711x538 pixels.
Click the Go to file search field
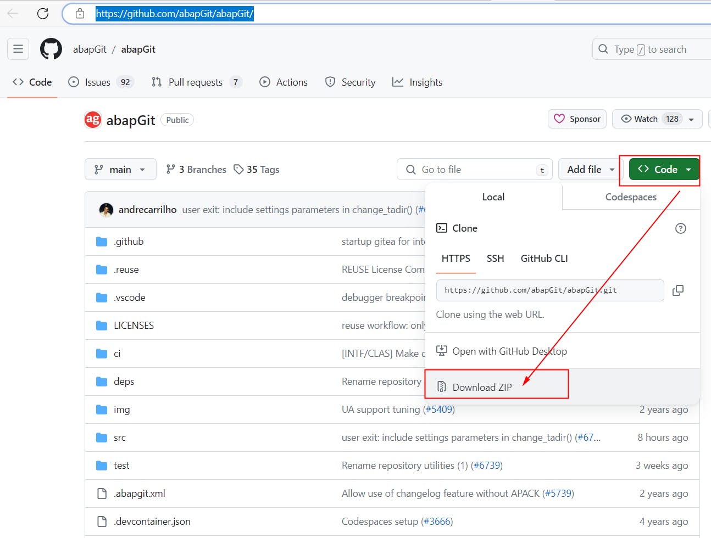[x=474, y=169]
